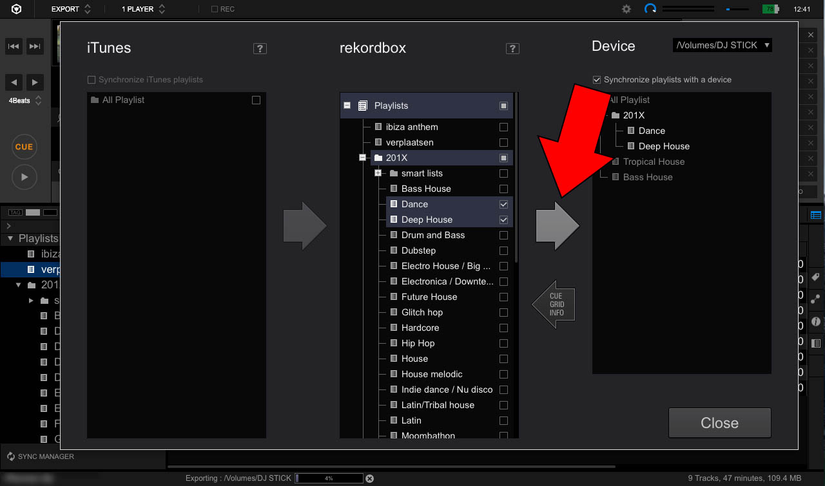Open SYNC MANAGER at the bottom left

41,456
